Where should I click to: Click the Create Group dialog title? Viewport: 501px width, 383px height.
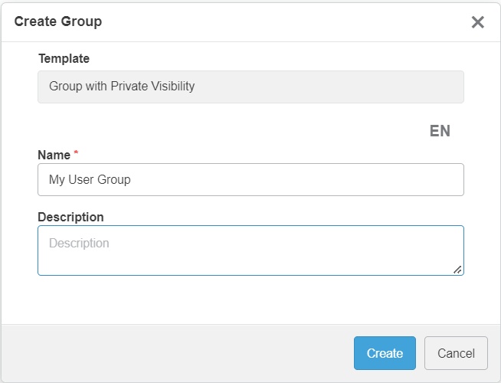(x=58, y=21)
